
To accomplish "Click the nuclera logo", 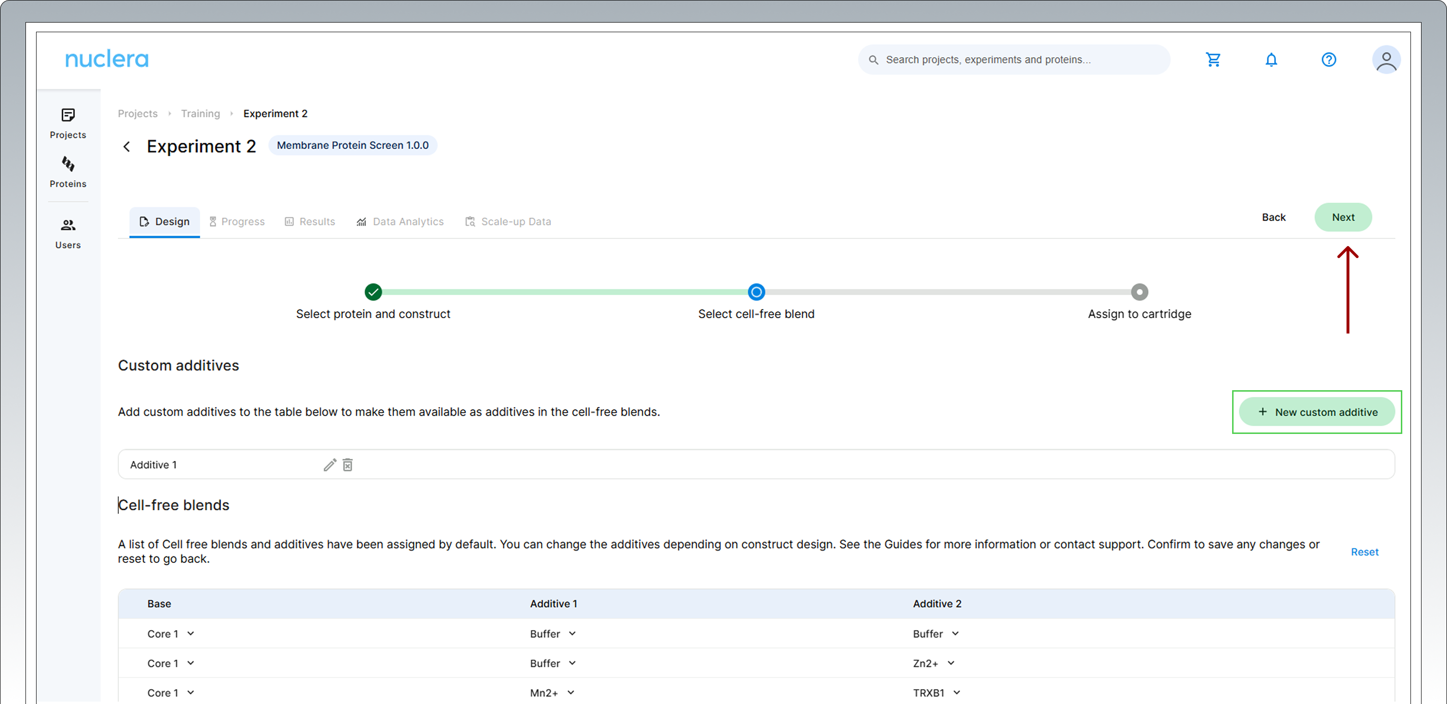I will [107, 59].
